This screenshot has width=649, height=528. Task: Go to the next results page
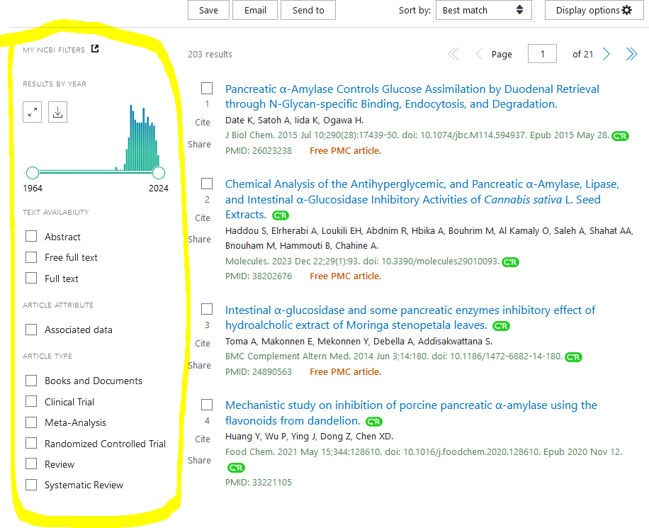click(x=606, y=55)
